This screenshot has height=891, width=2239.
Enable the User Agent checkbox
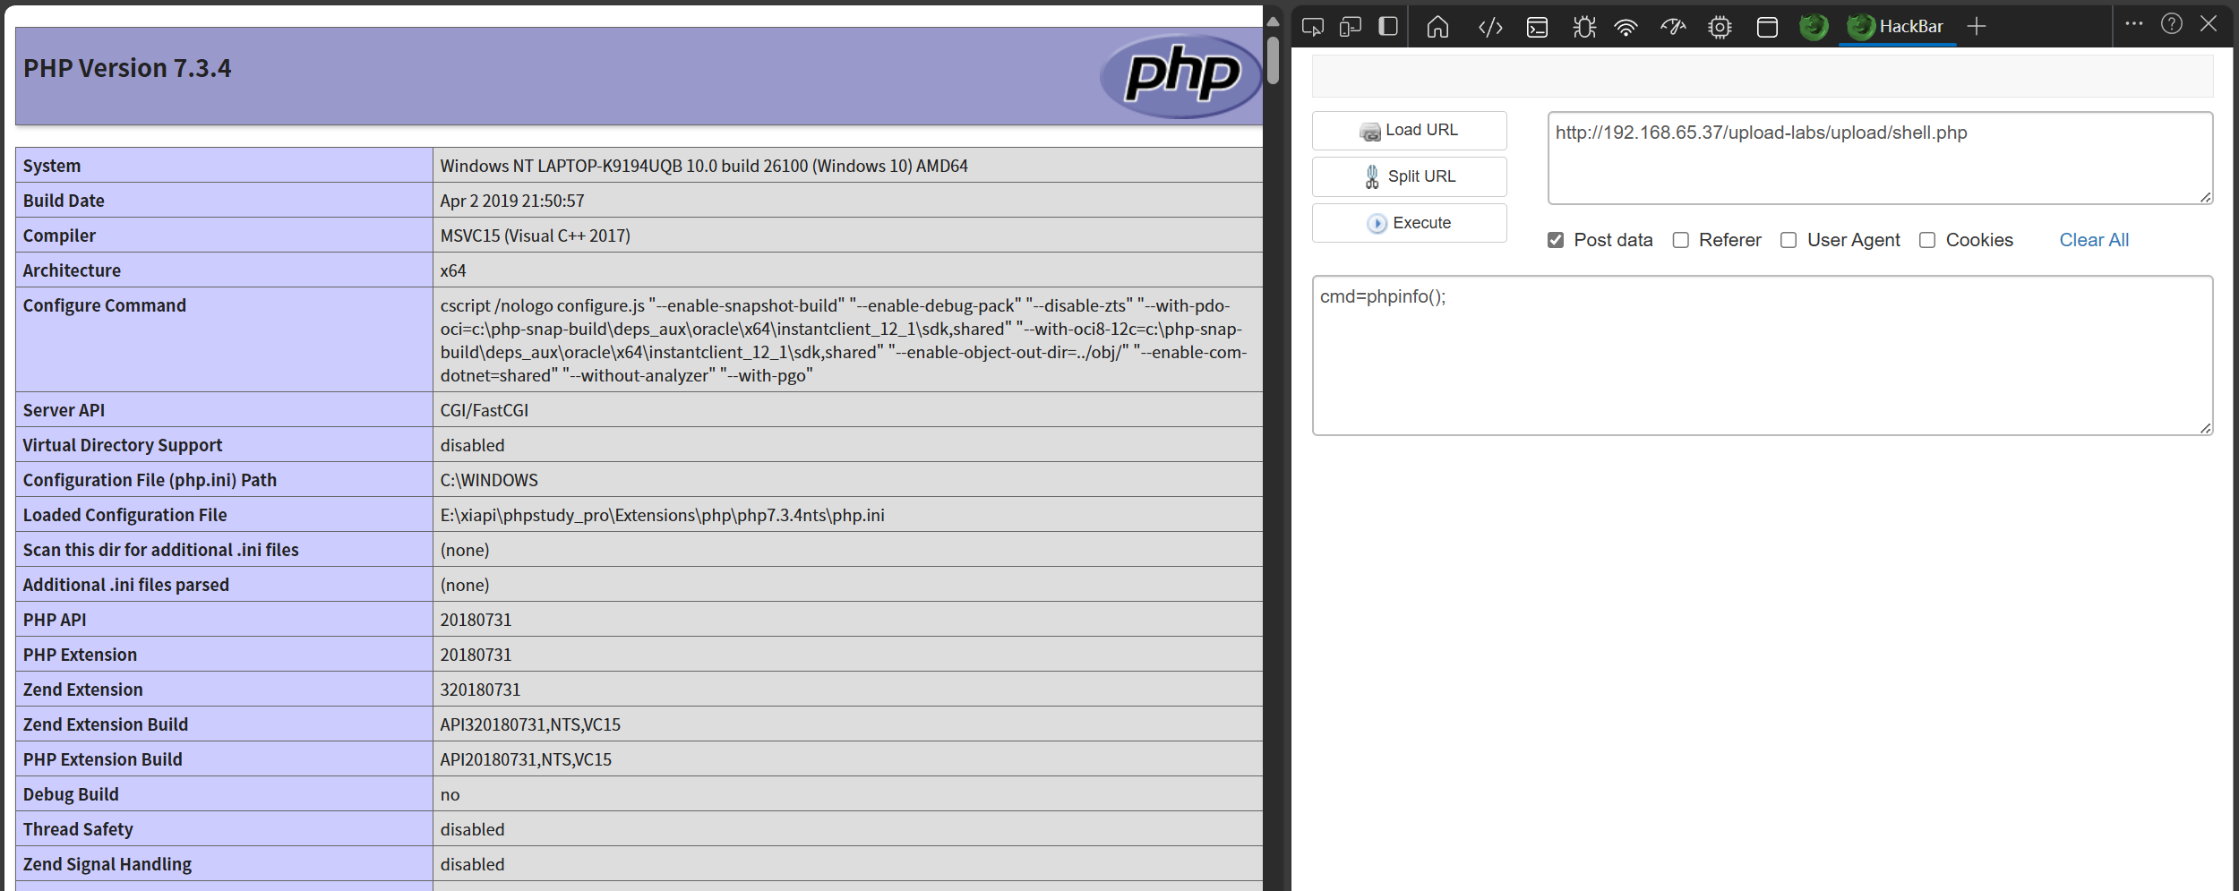[1789, 240]
